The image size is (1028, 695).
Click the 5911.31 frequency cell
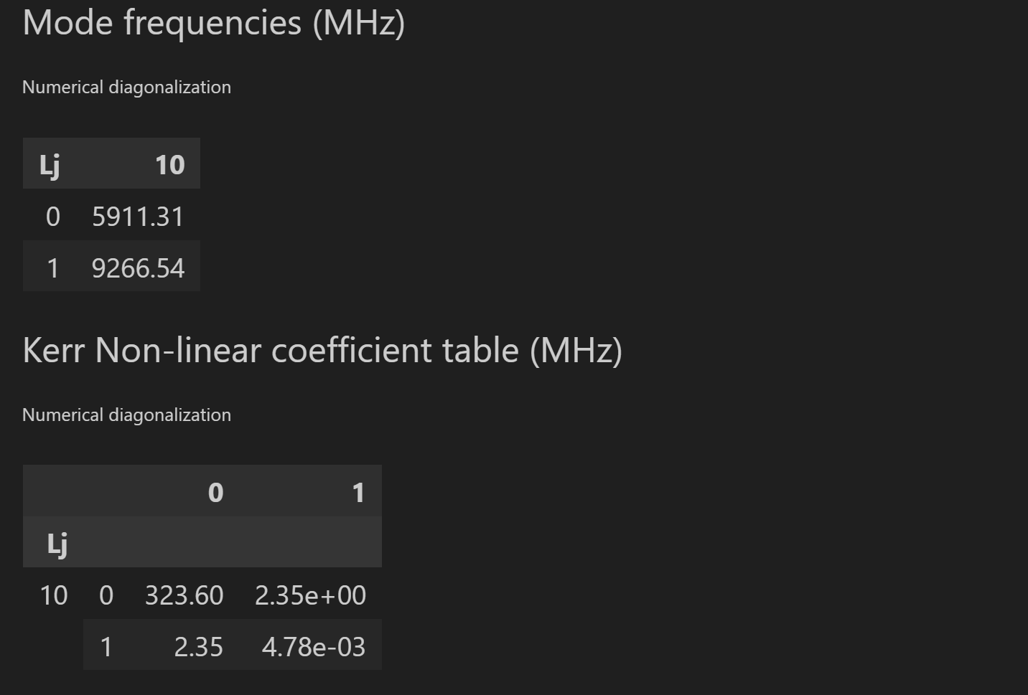(x=138, y=217)
